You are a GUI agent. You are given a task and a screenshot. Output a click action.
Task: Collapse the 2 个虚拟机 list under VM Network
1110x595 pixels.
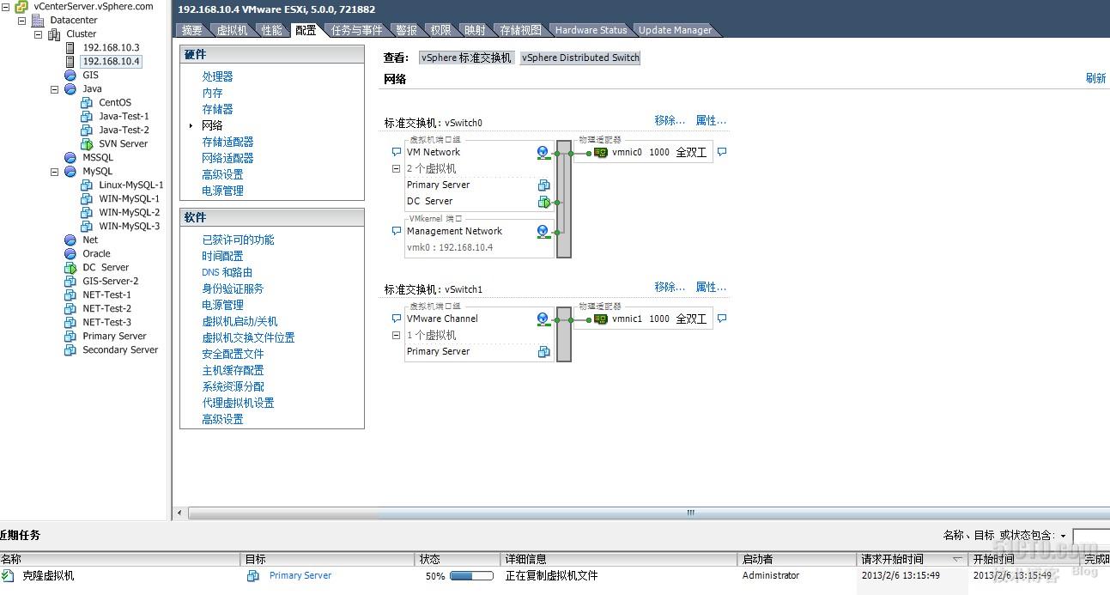[x=397, y=169]
